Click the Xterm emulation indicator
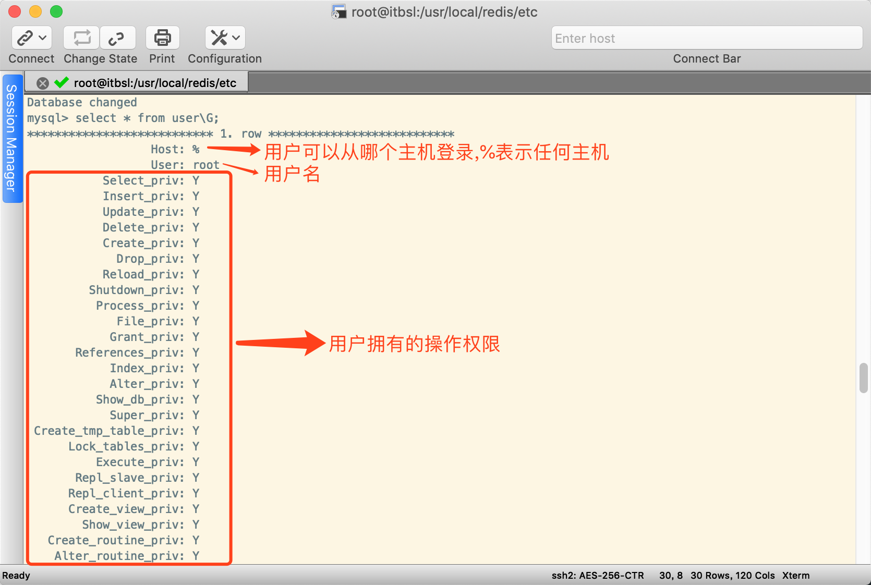The width and height of the screenshot is (871, 585). click(x=795, y=575)
